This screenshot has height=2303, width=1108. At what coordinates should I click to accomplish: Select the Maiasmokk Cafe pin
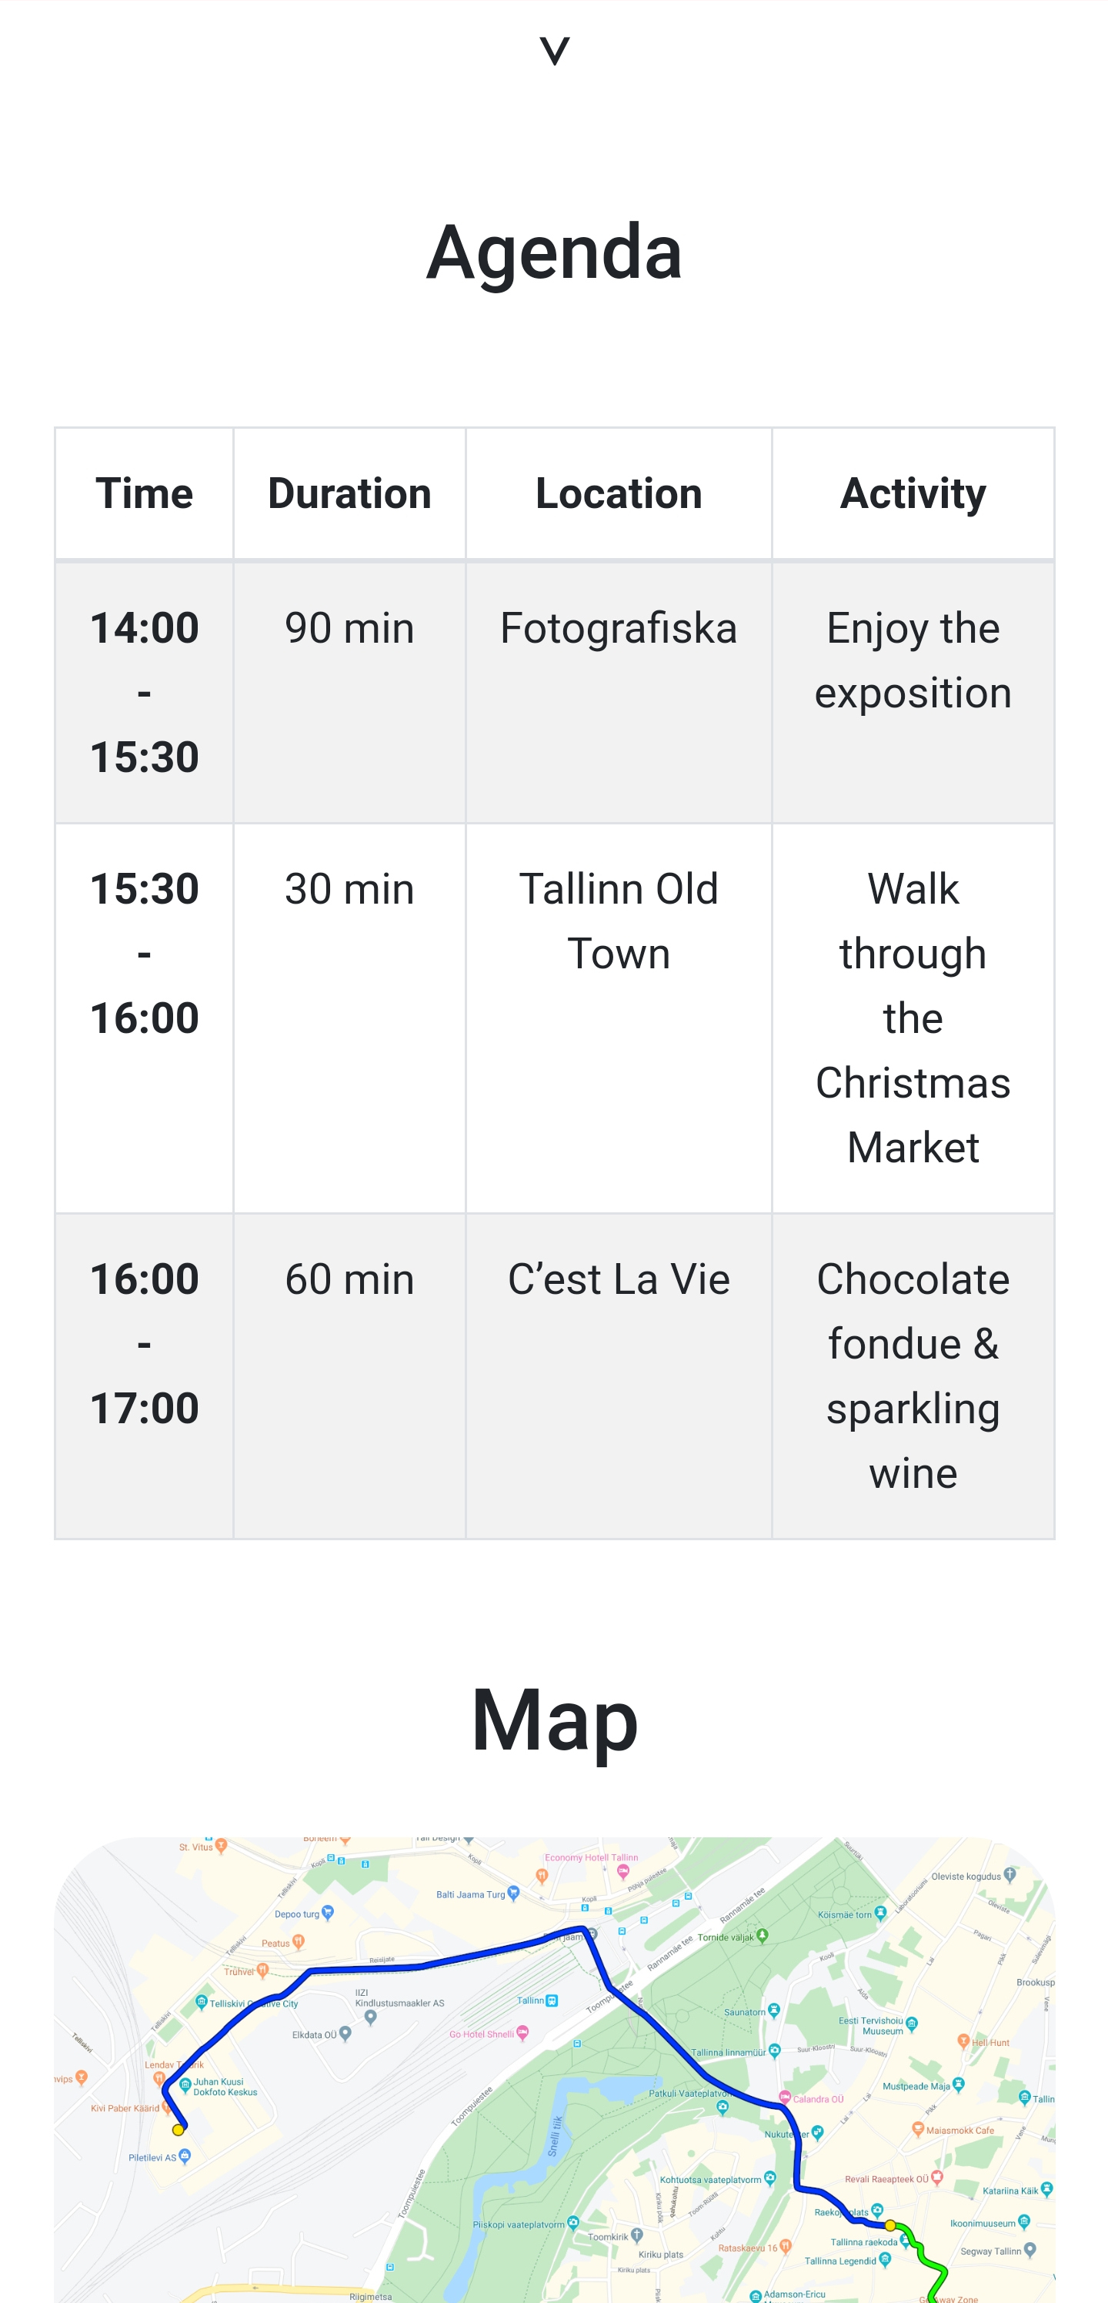tap(918, 2129)
